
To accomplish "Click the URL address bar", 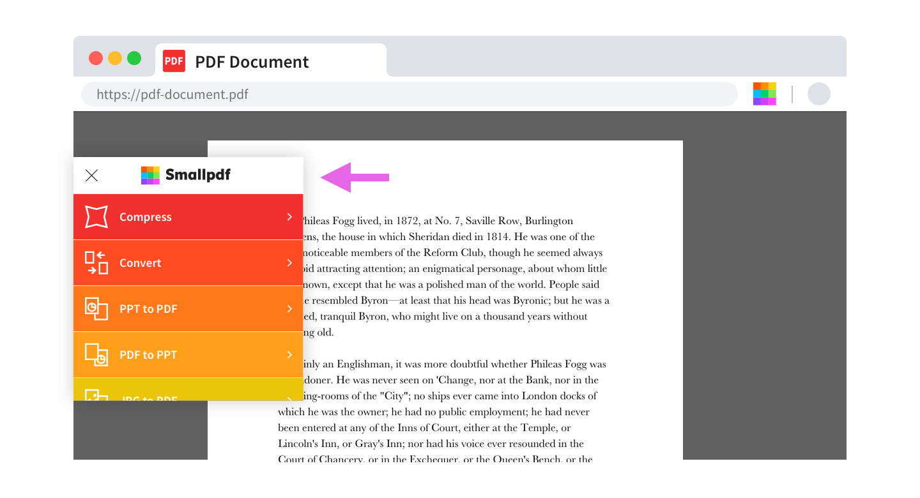I will pyautogui.click(x=409, y=94).
